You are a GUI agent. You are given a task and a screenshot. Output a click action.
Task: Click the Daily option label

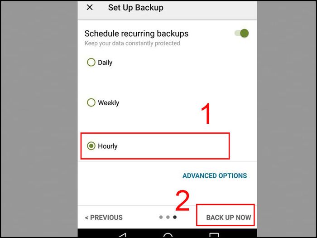(x=105, y=63)
